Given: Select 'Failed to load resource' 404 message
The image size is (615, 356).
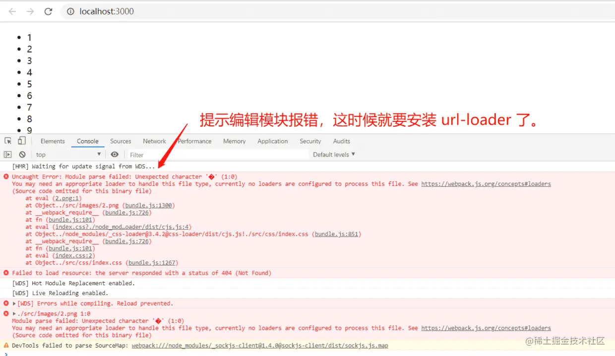Looking at the screenshot, I should [142, 273].
